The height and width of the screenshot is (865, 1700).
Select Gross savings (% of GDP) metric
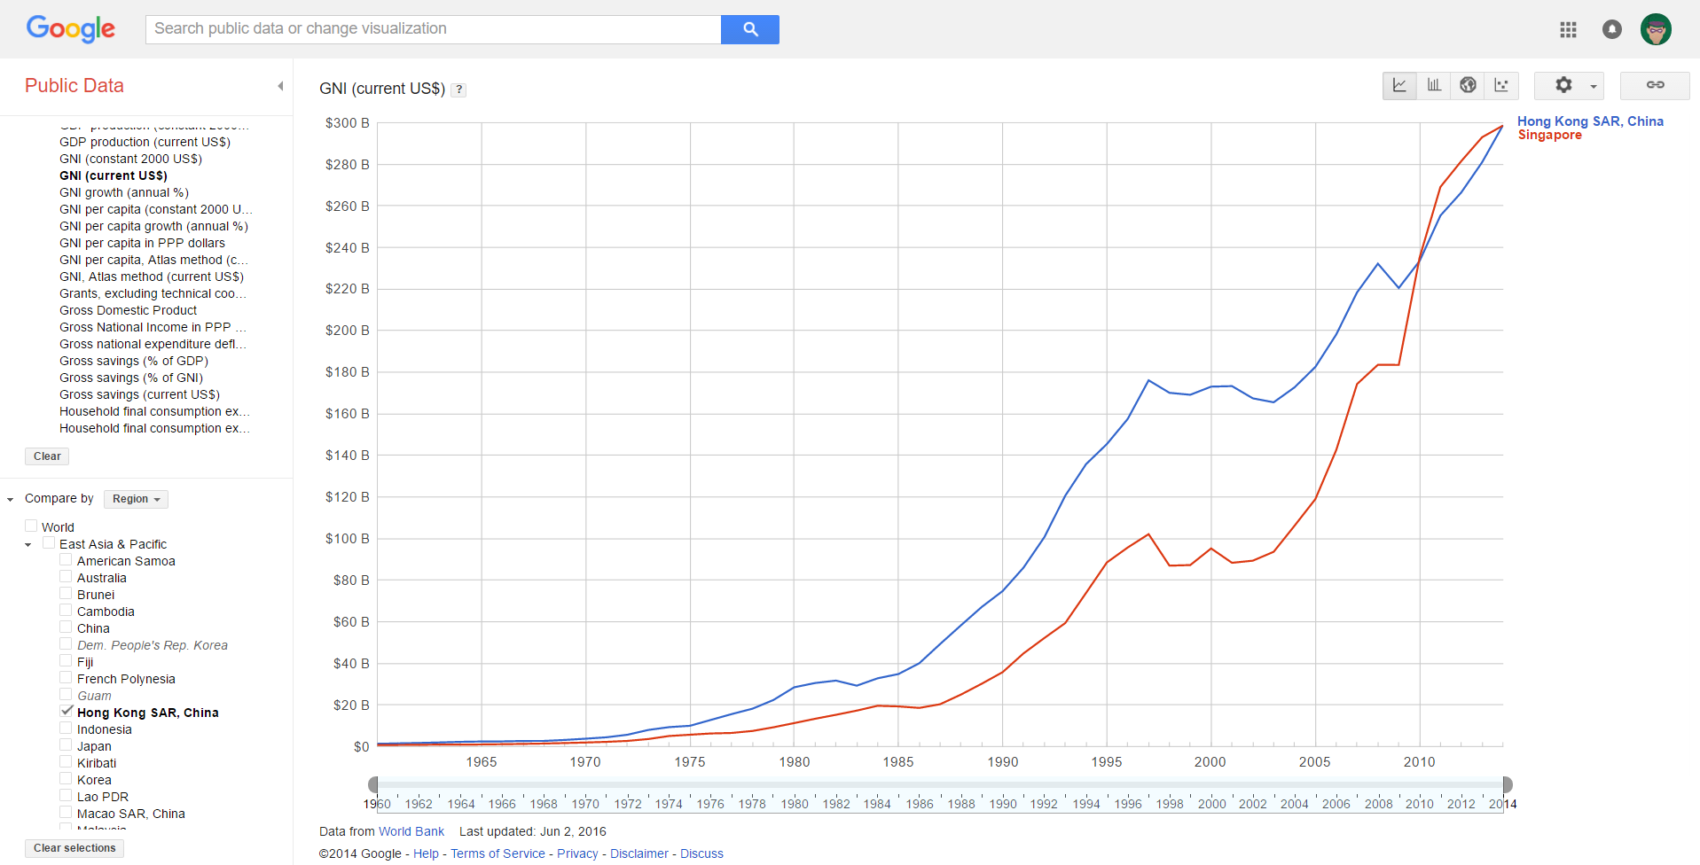pyautogui.click(x=134, y=361)
